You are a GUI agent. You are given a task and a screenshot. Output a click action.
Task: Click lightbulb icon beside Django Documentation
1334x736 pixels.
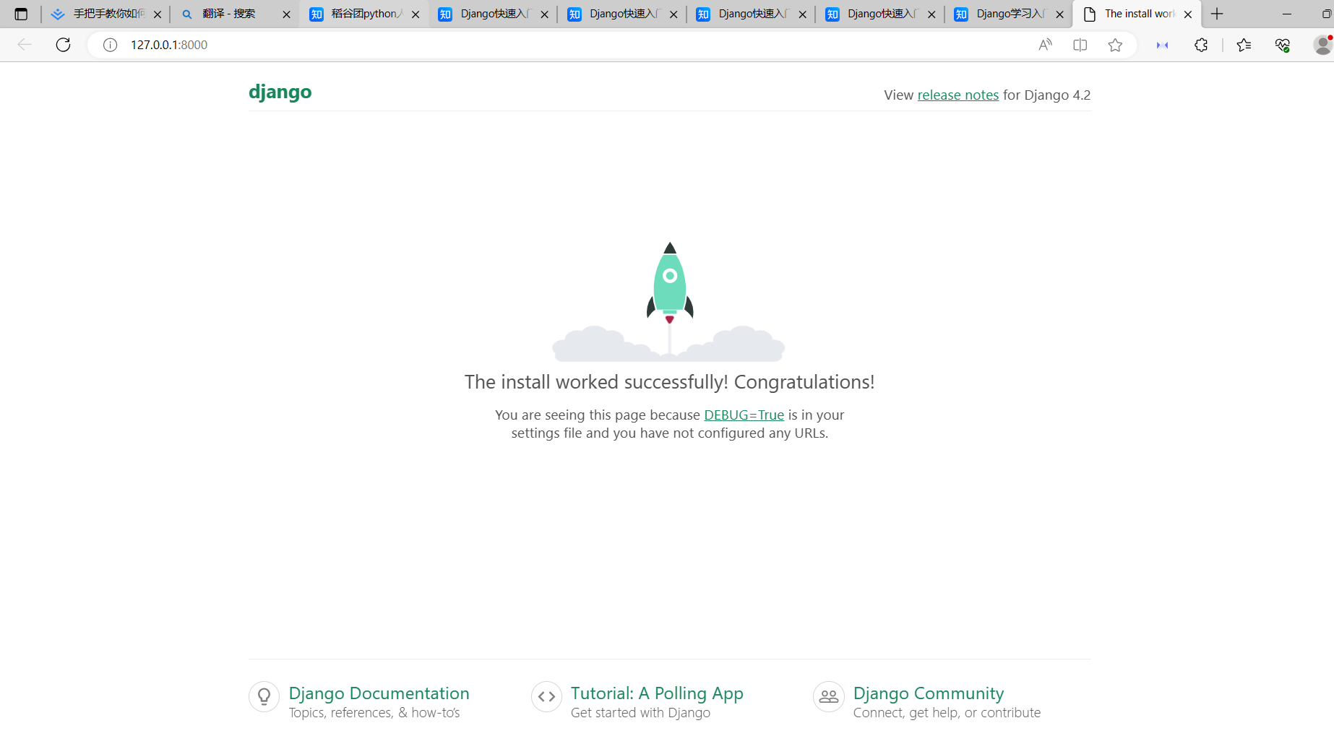[264, 697]
